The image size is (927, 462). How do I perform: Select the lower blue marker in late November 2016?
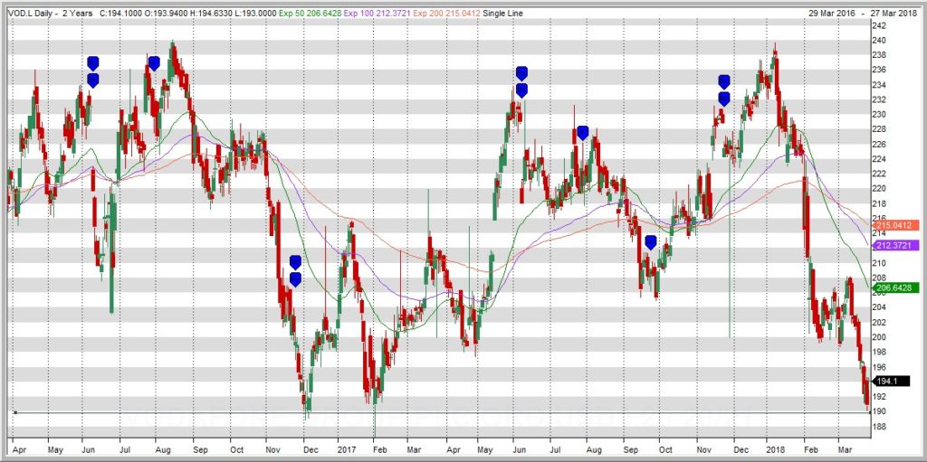[x=294, y=279]
